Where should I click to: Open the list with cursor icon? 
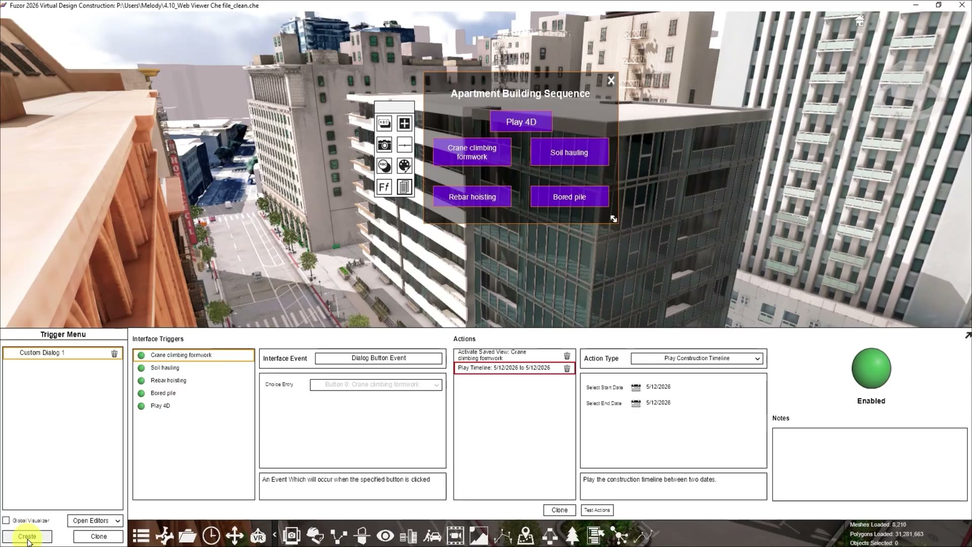tap(595, 535)
